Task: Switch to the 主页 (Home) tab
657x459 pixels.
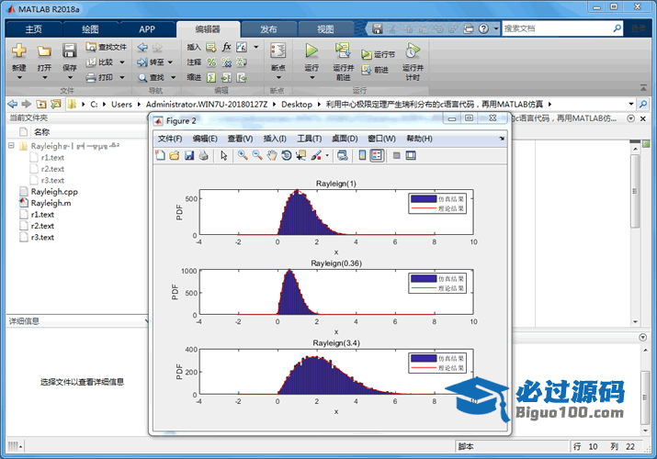Action: [x=33, y=29]
